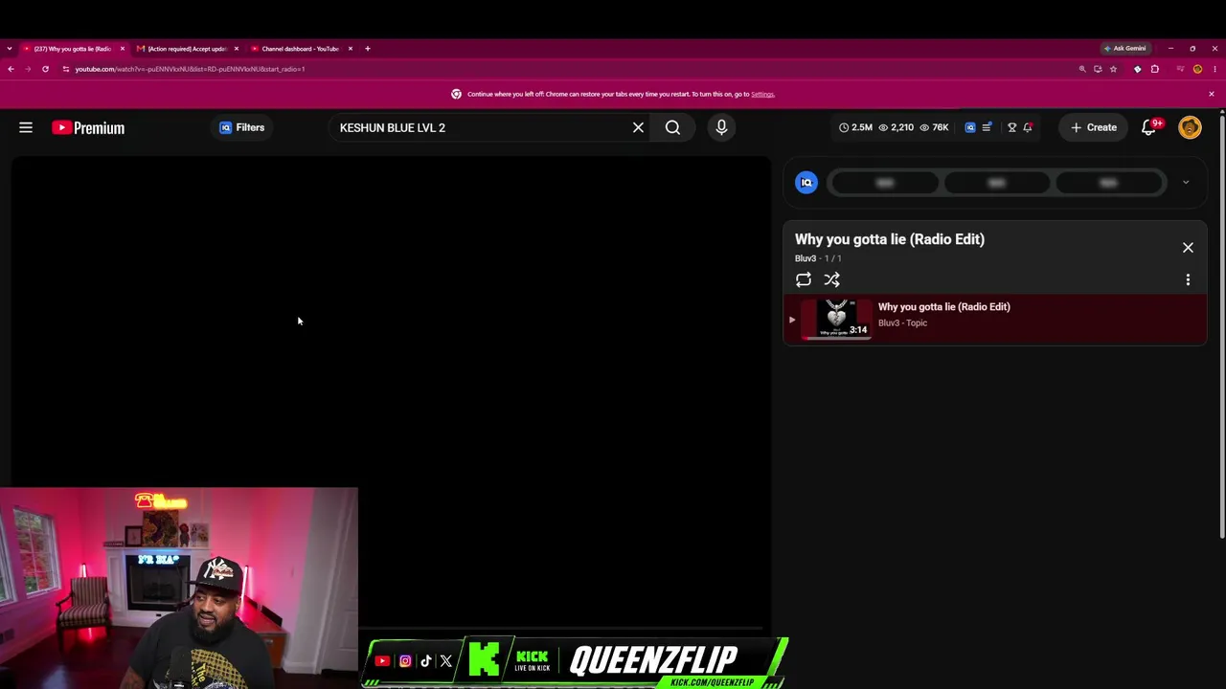Click the small play indicator beside playlist item
The width and height of the screenshot is (1226, 689).
point(792,320)
